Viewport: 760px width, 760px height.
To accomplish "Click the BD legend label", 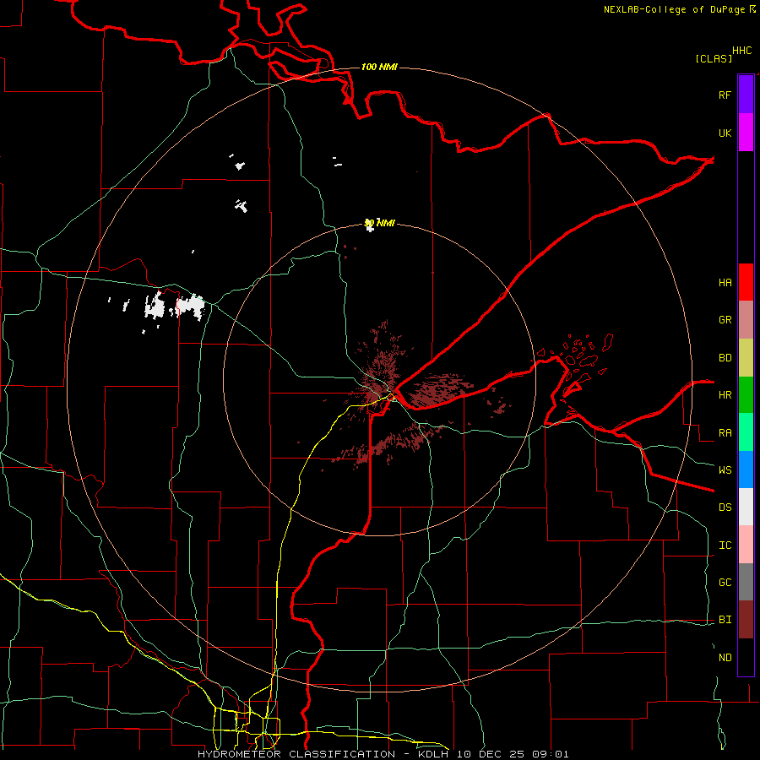I will click(725, 358).
